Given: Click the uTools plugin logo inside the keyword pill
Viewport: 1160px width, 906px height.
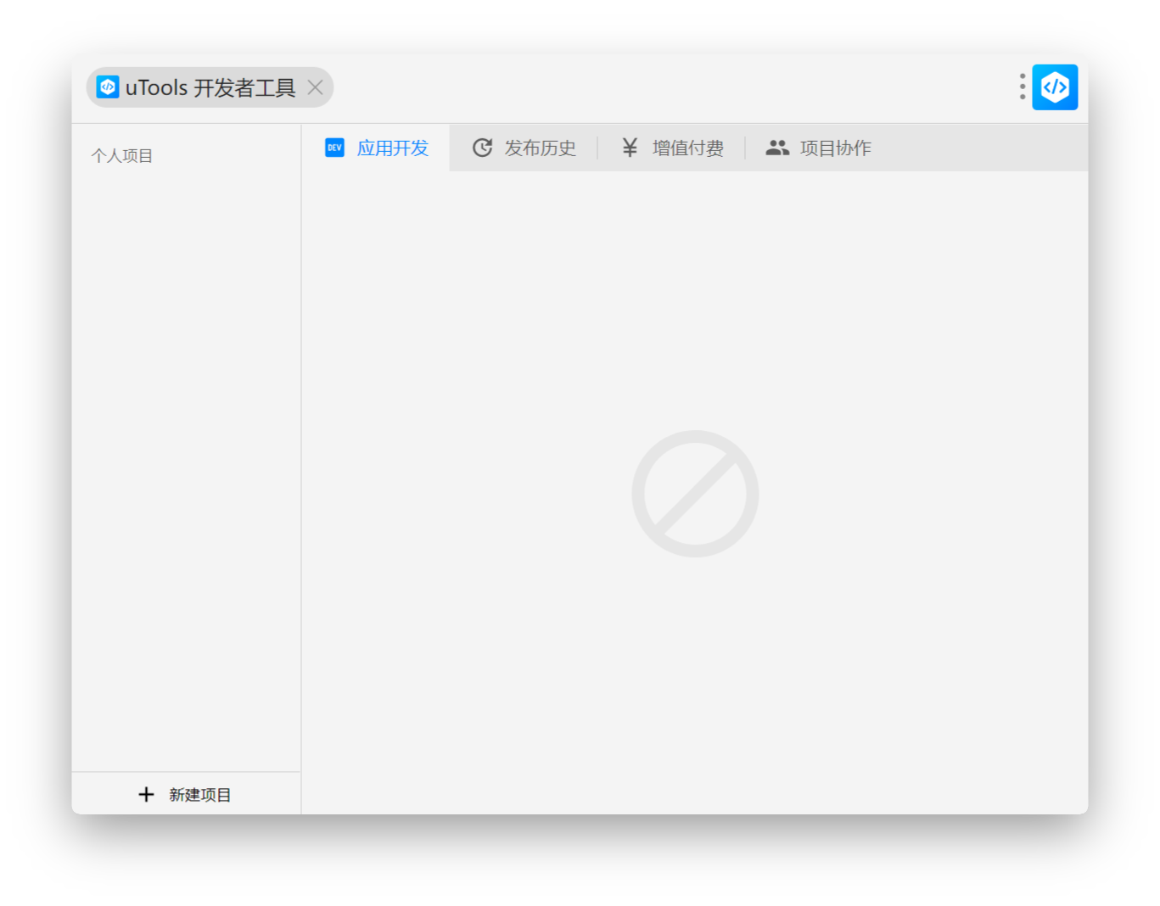Looking at the screenshot, I should point(107,87).
